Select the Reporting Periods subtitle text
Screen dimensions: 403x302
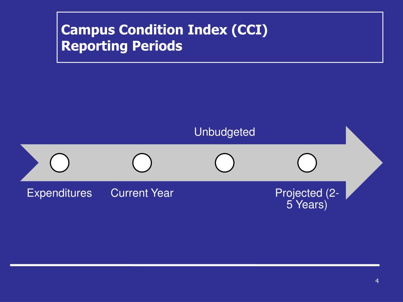click(122, 46)
